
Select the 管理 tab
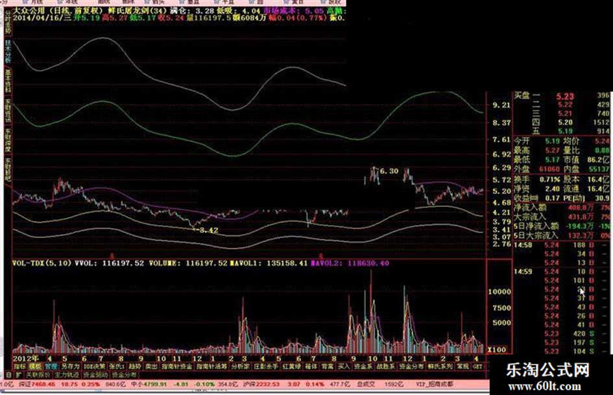(51, 366)
